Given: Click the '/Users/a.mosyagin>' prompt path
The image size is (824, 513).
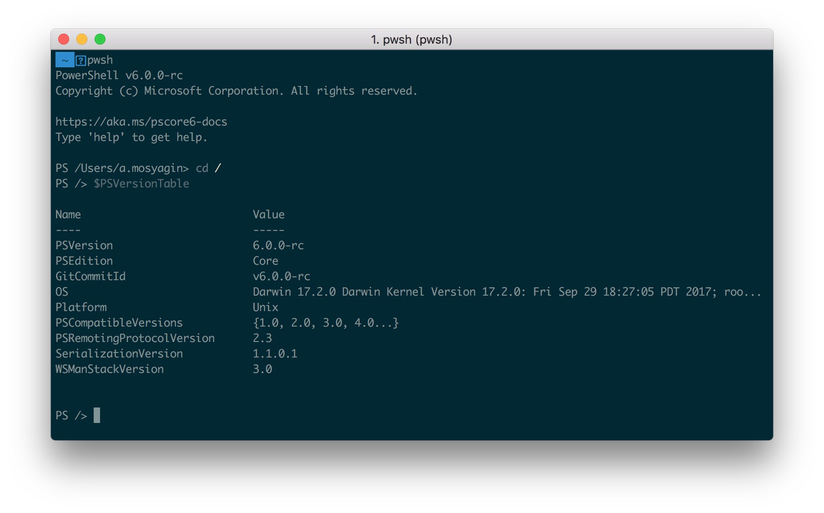Looking at the screenshot, I should 132,168.
